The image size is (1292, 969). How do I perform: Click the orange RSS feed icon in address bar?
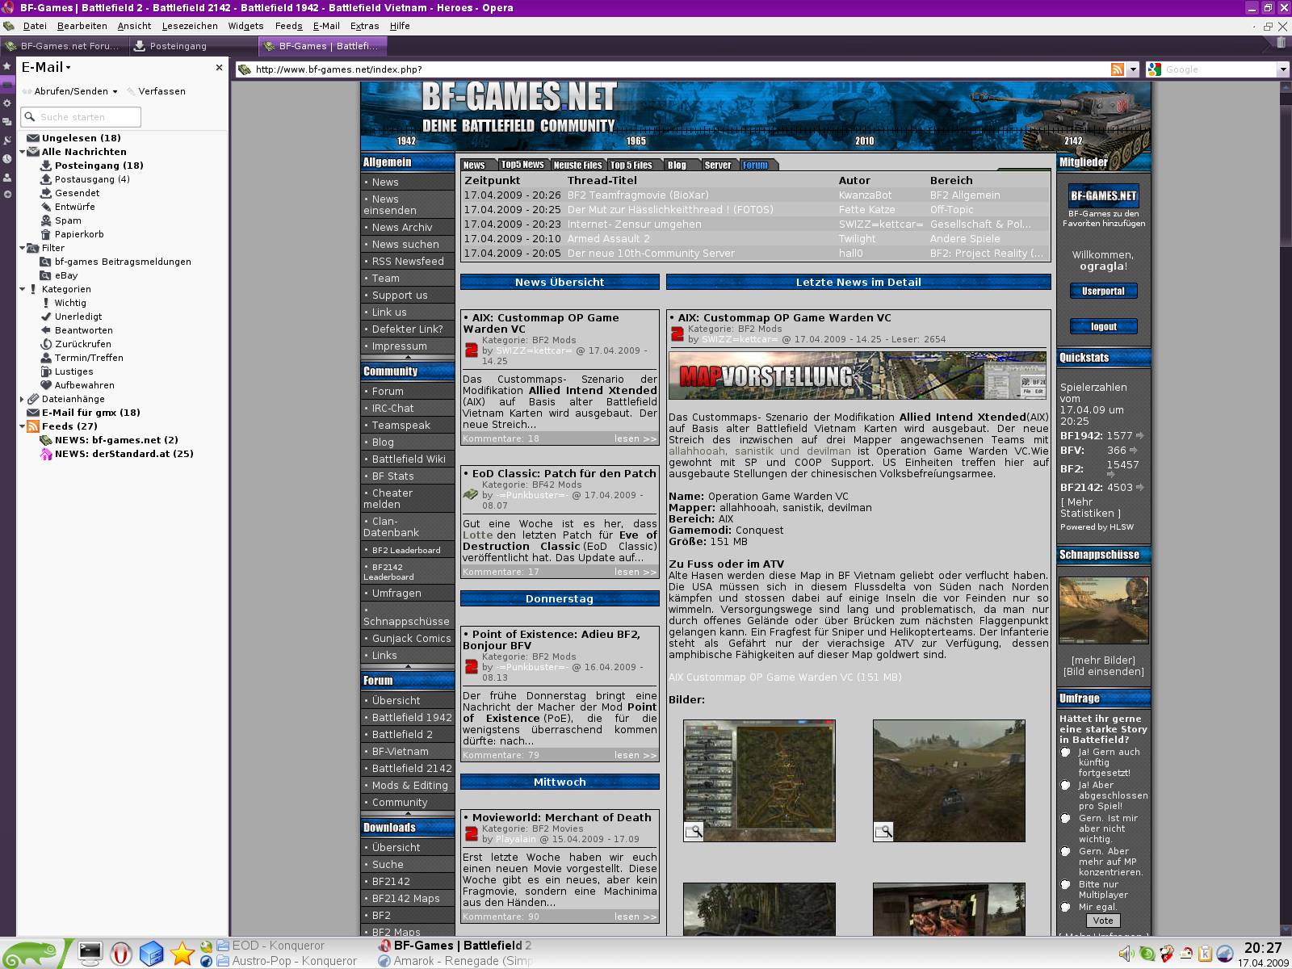pyautogui.click(x=1118, y=69)
